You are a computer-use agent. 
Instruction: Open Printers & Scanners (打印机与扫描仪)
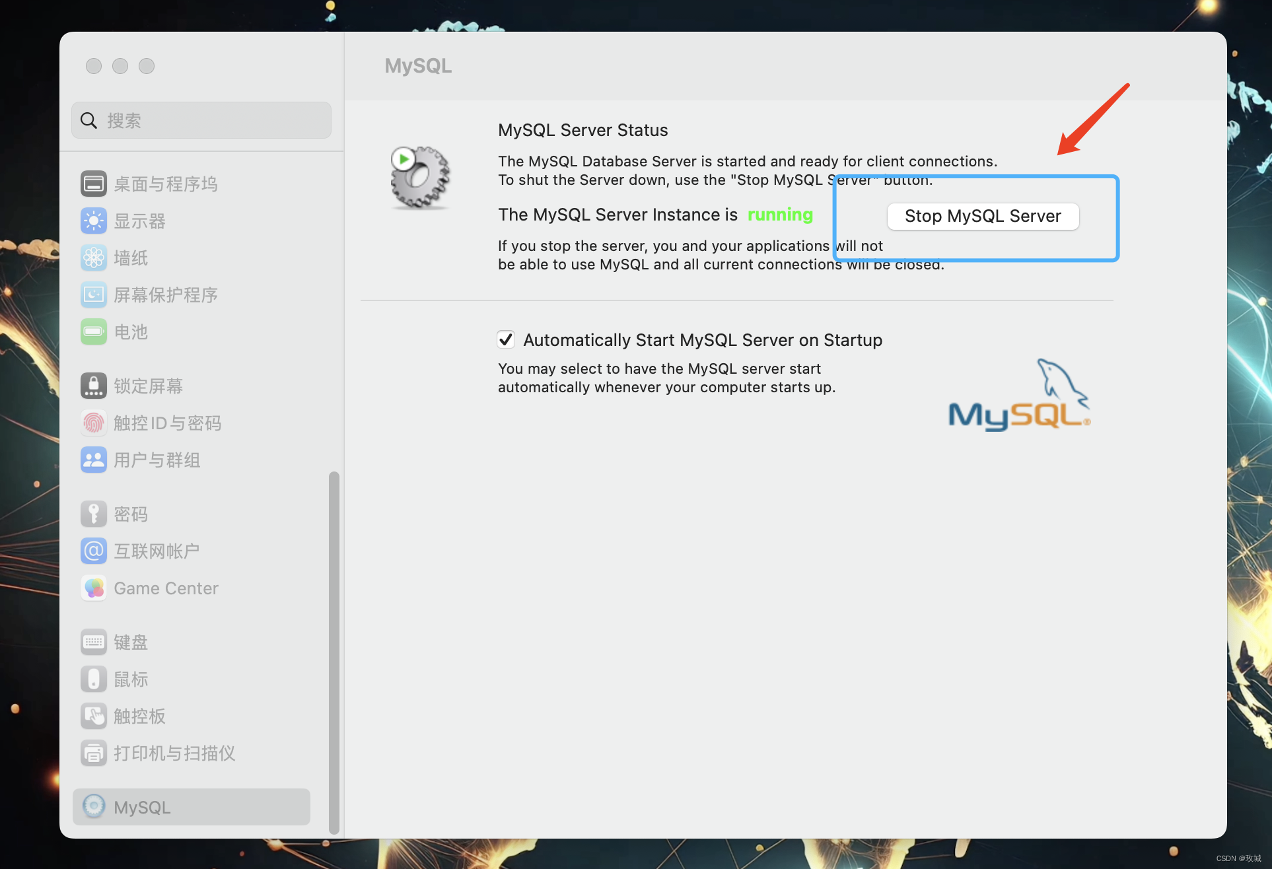(174, 753)
